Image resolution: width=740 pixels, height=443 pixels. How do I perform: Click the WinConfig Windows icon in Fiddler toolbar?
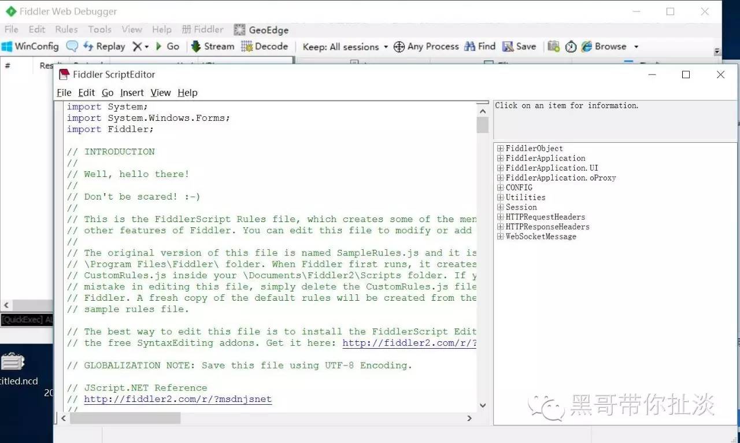(x=7, y=46)
